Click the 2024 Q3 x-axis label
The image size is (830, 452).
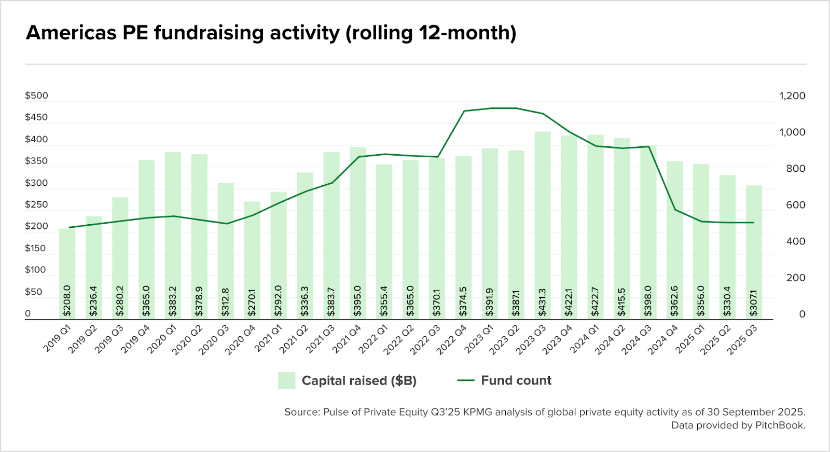(x=637, y=340)
